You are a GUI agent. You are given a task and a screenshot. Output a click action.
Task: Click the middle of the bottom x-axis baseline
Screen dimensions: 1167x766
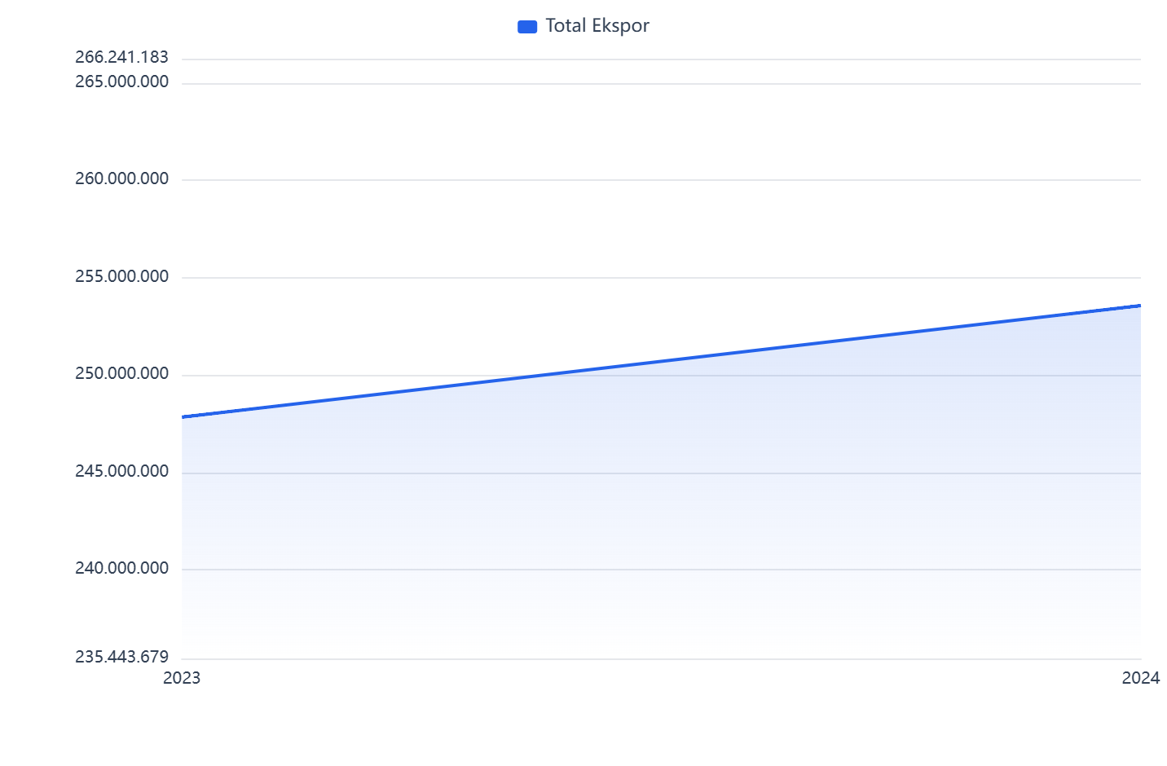pos(661,658)
